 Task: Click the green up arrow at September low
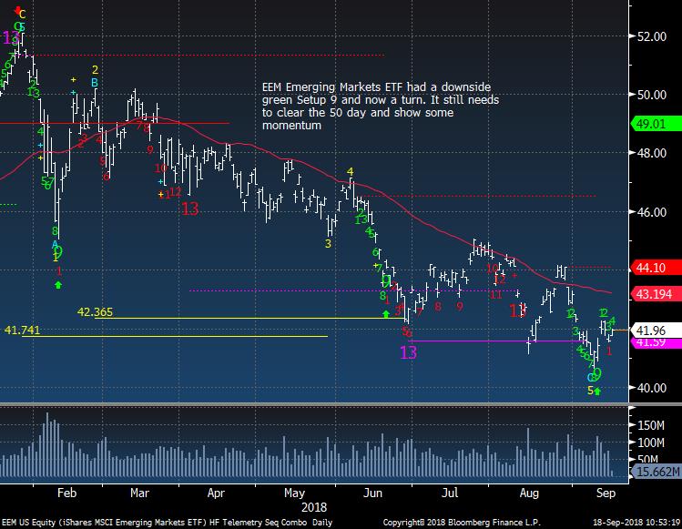click(x=597, y=392)
